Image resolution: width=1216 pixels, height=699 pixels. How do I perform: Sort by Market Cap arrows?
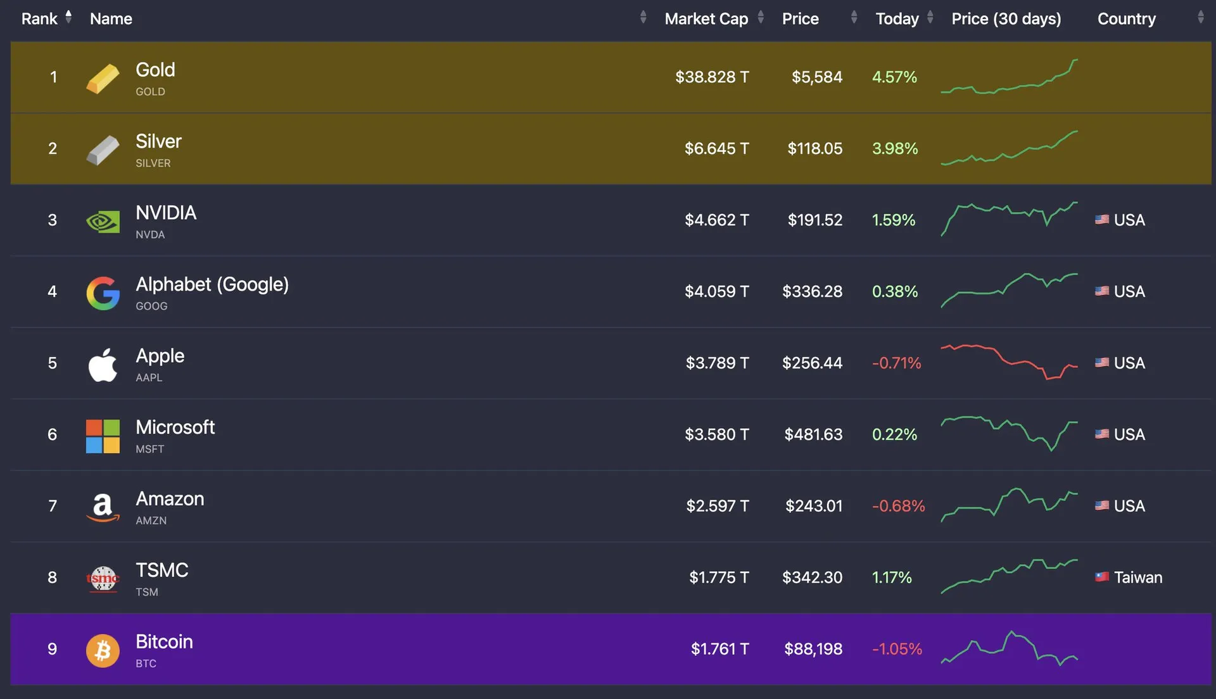point(761,18)
